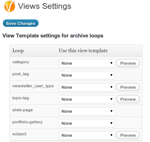
Task: Open the topic-tag template dropdown
Action: point(87,99)
